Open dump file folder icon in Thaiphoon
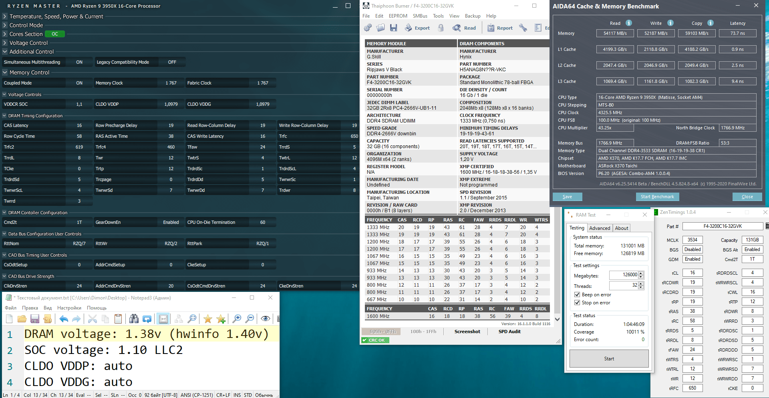This screenshot has height=398, width=769. (x=380, y=28)
